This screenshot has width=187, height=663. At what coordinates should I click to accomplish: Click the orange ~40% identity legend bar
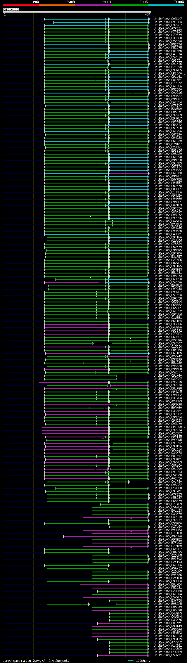tap(57, 5)
